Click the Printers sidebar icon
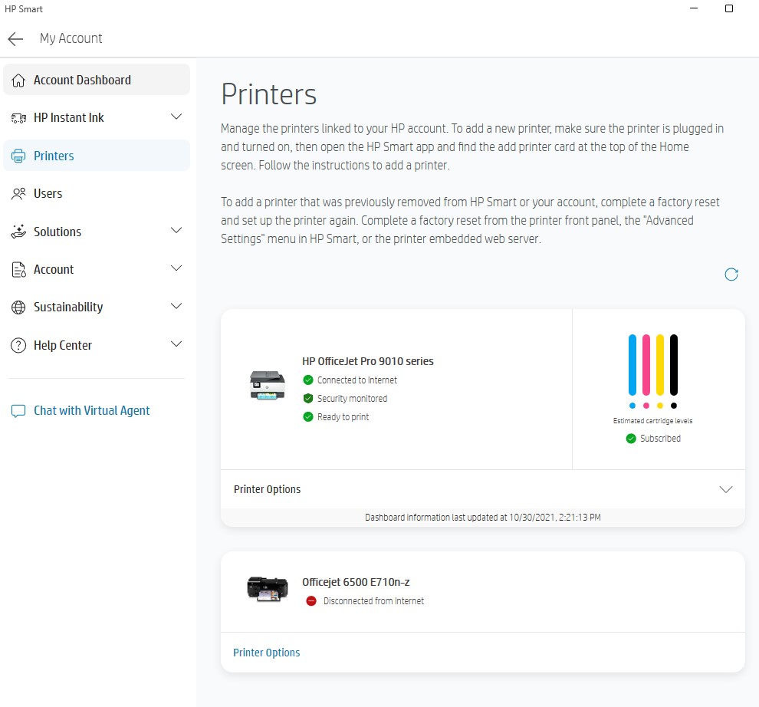Image resolution: width=759 pixels, height=707 pixels. pyautogui.click(x=17, y=155)
